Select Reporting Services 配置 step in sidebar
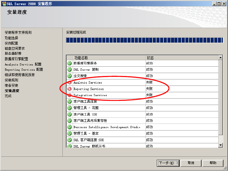This screenshot has width=228, height=171. pyautogui.click(x=24, y=69)
